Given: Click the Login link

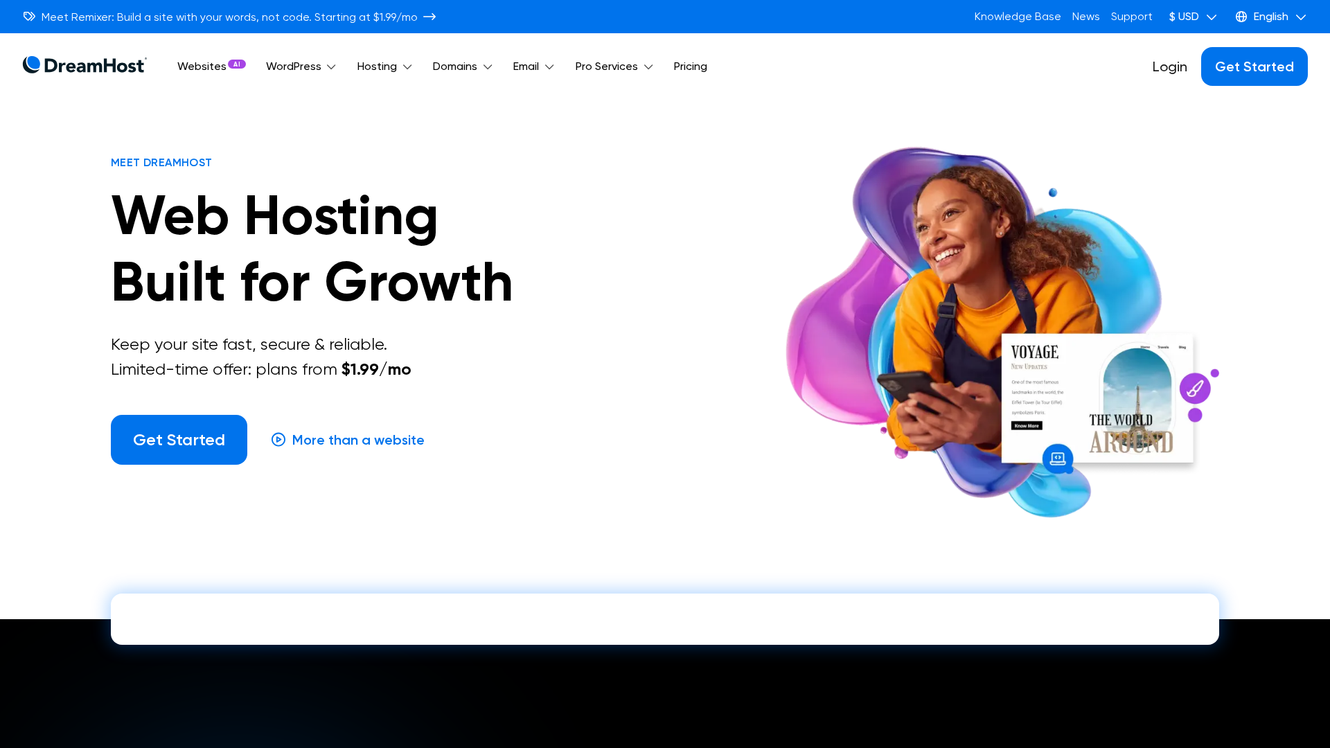Looking at the screenshot, I should 1169,66.
